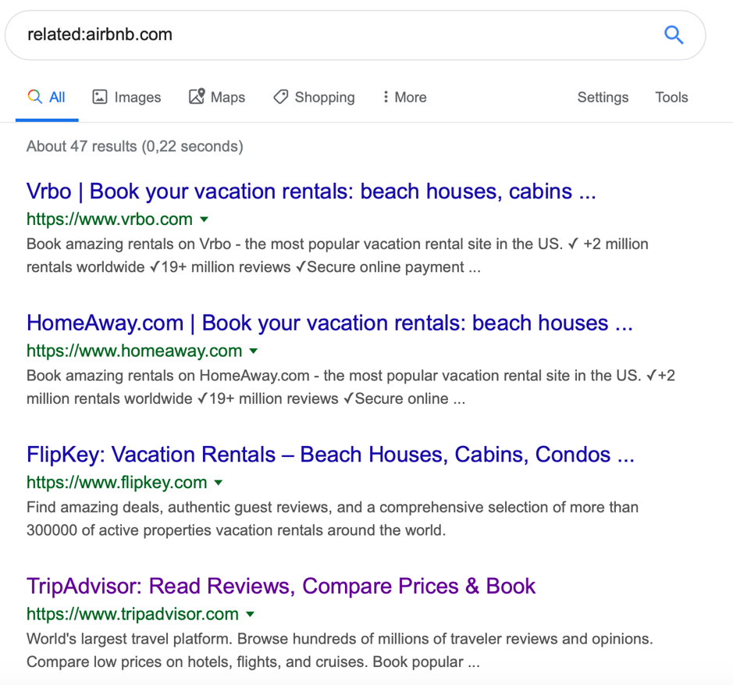Click the blue search magnifier icon
Screen dimensions: 733x685
click(674, 35)
